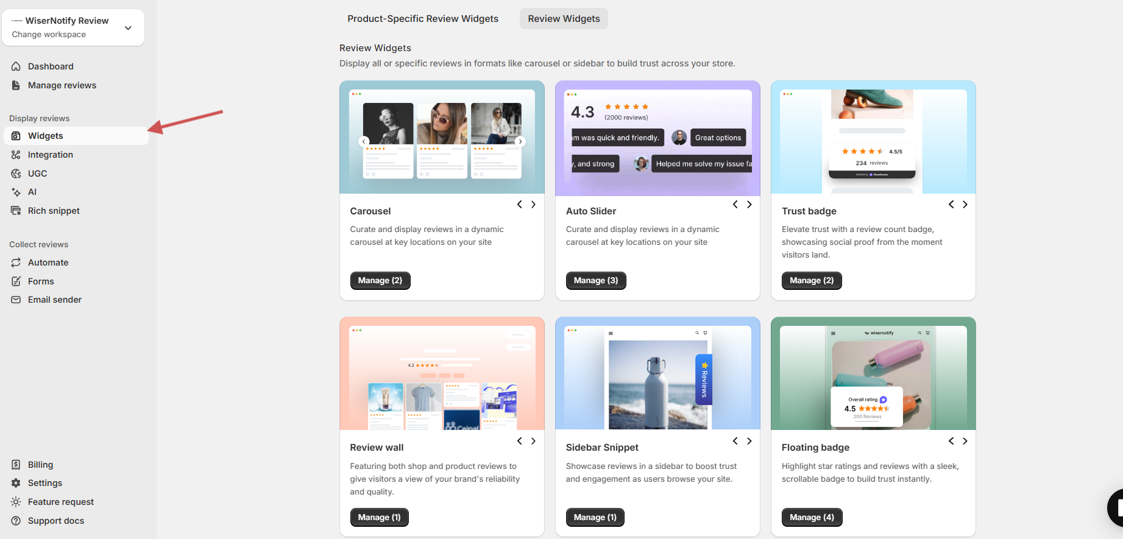The width and height of the screenshot is (1123, 539).
Task: Open Rich snippet sidebar icon
Action: pyautogui.click(x=16, y=211)
